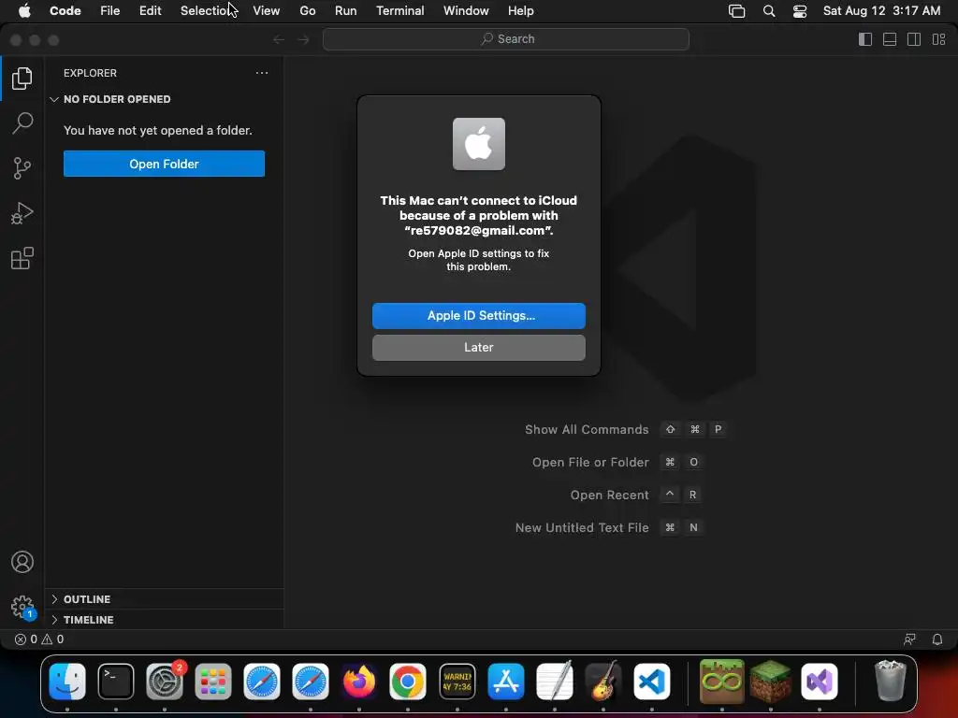The width and height of the screenshot is (958, 718).
Task: Click the EXPLORER panel title
Action: (x=90, y=73)
